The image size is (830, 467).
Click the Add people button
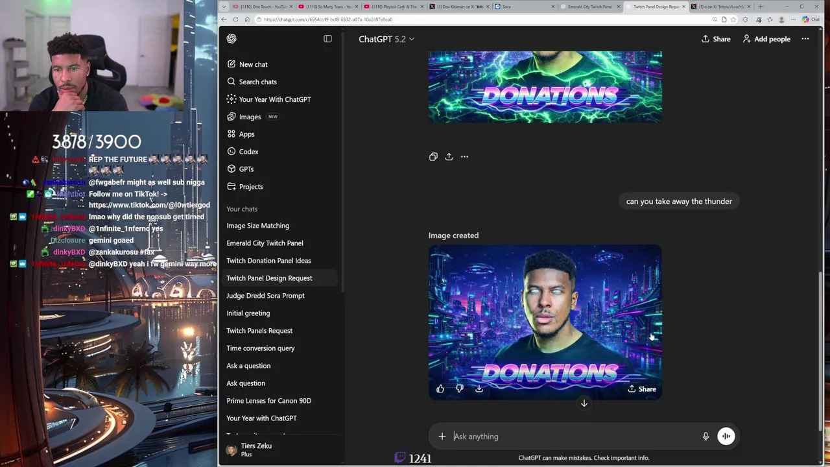[x=766, y=39]
